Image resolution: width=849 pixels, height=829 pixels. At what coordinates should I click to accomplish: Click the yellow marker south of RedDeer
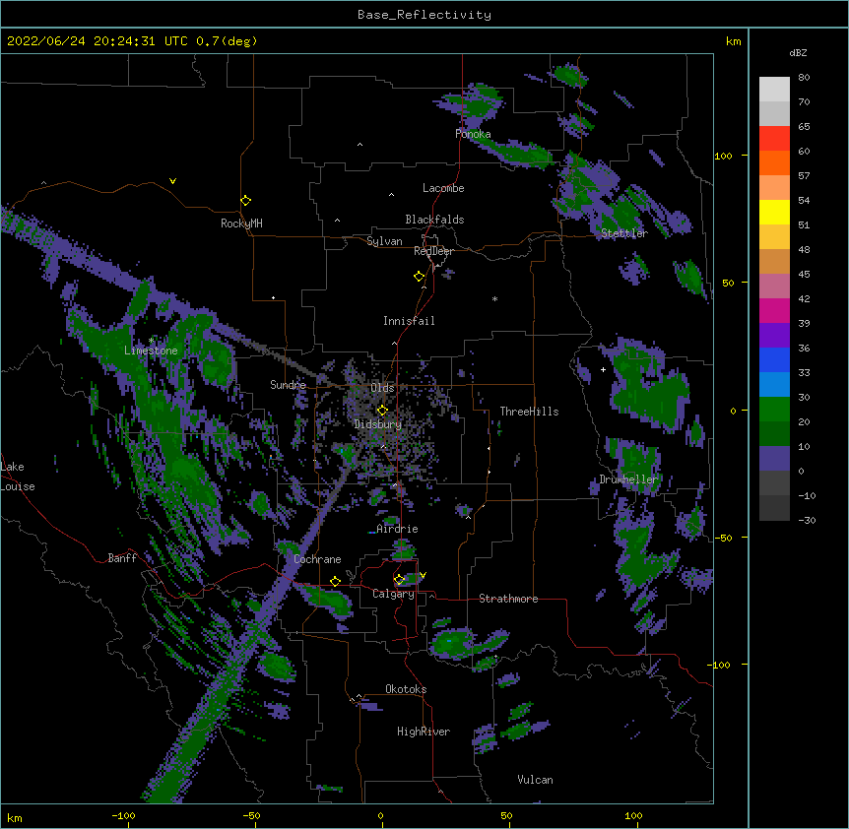[419, 277]
